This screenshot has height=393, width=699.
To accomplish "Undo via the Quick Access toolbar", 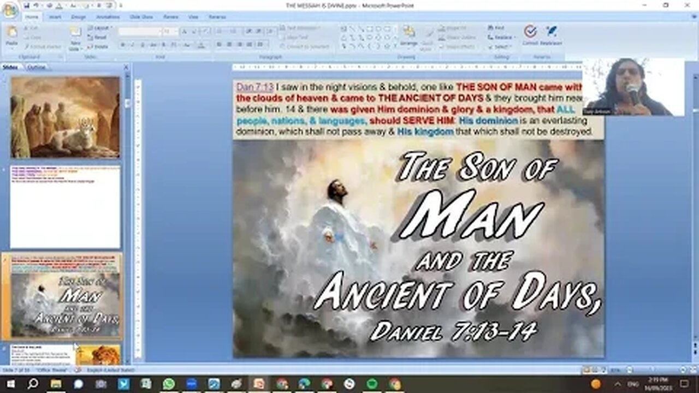I will [35, 5].
